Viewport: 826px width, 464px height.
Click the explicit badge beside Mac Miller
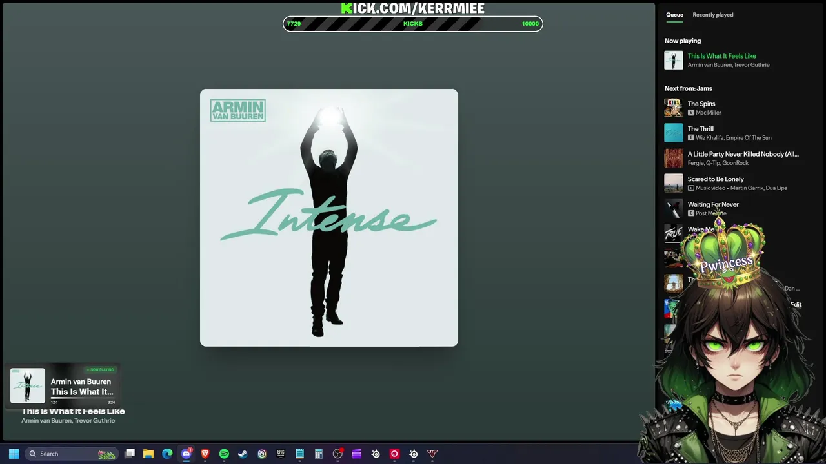(691, 113)
